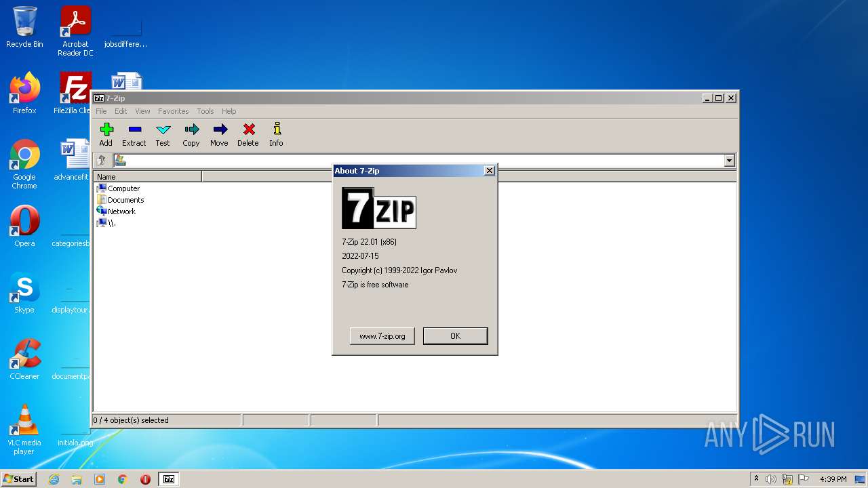868x488 pixels.
Task: Click '0 / 4 object(s) selected' status text
Action: 131,420
